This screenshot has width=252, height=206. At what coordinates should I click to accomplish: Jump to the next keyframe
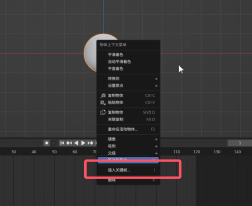90,143
